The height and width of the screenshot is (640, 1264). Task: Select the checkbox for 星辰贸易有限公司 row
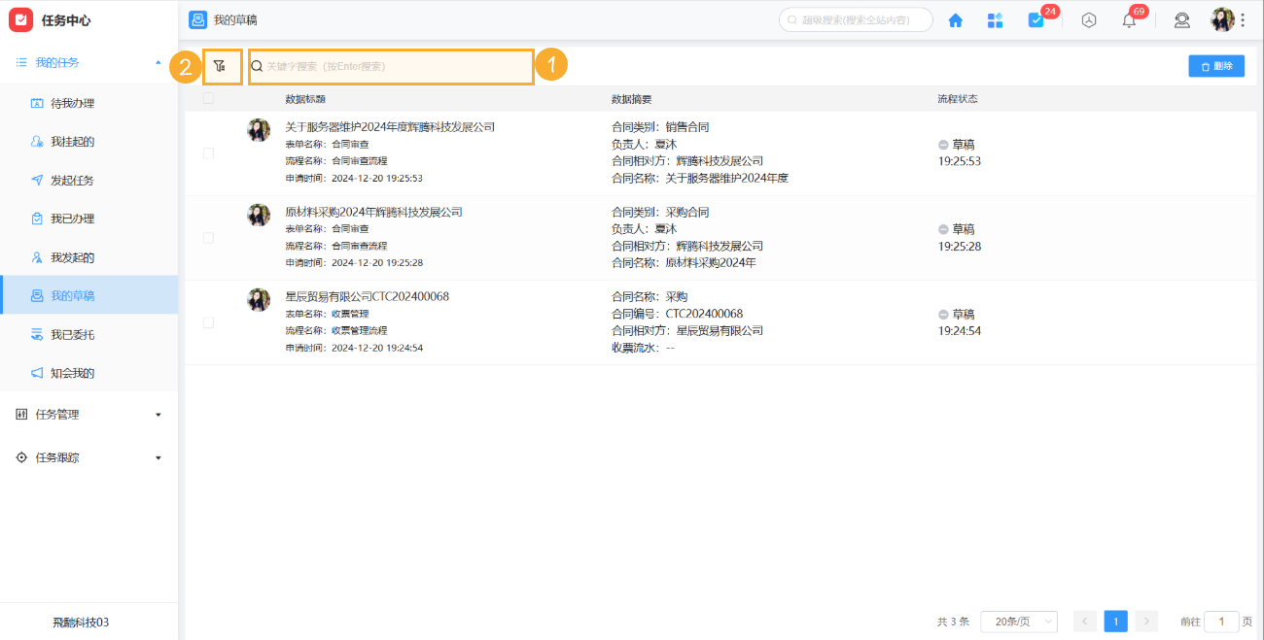tap(207, 321)
